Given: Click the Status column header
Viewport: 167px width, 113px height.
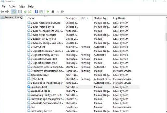Looking at the screenshot, I should tap(84, 18).
